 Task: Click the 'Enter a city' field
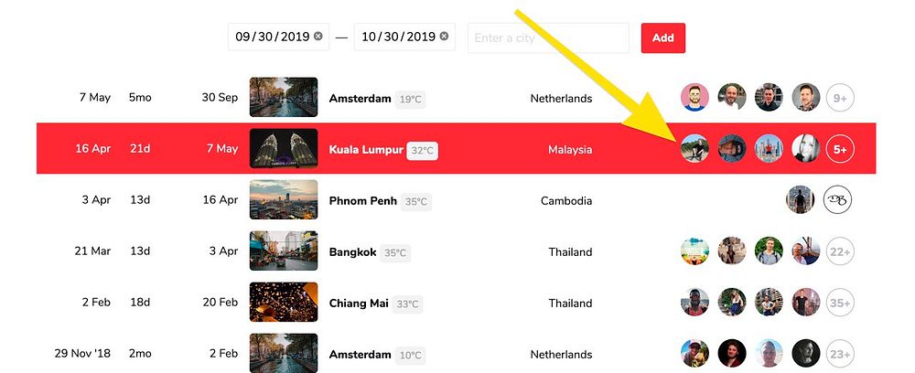[x=548, y=37]
